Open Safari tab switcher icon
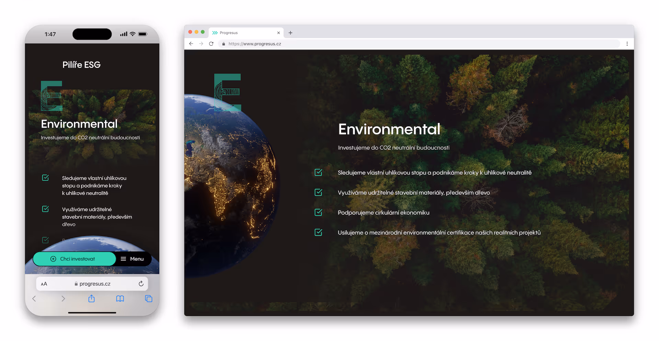Screen dimensions: 659x341 149,298
